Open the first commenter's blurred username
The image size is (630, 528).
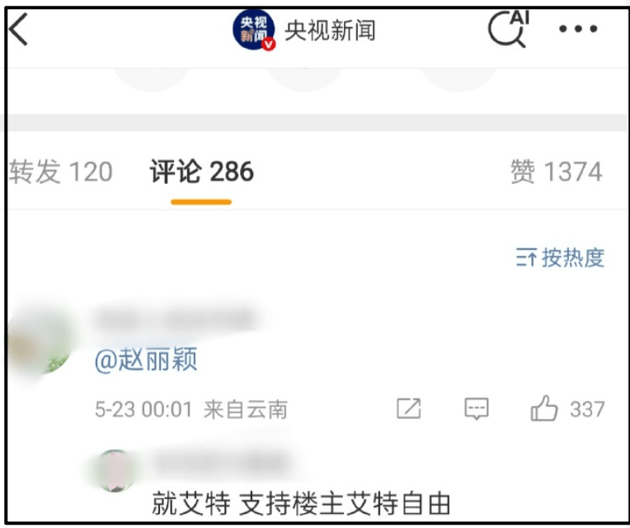click(175, 319)
